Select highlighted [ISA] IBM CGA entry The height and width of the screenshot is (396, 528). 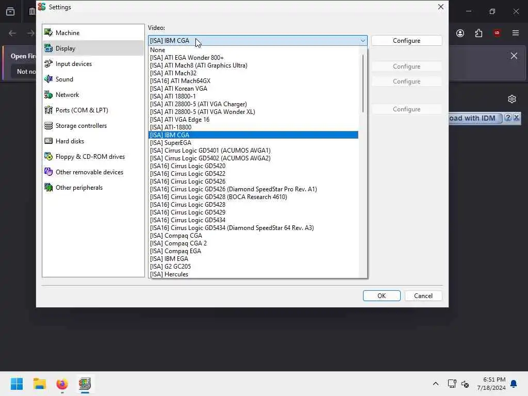point(253,135)
